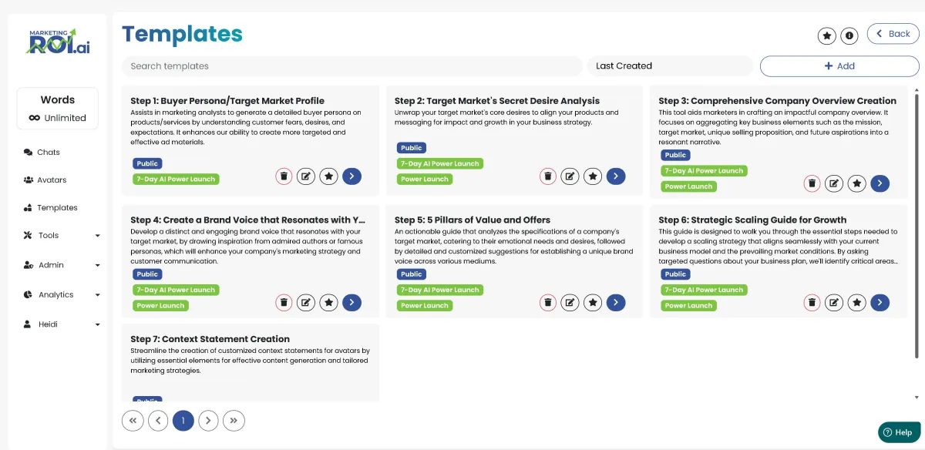Click the vertical scrollbar of the templates list

pos(916,231)
